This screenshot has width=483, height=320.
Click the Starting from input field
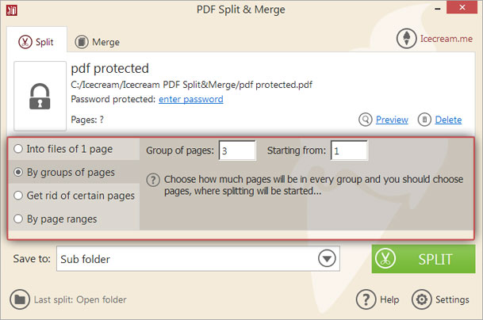click(349, 150)
